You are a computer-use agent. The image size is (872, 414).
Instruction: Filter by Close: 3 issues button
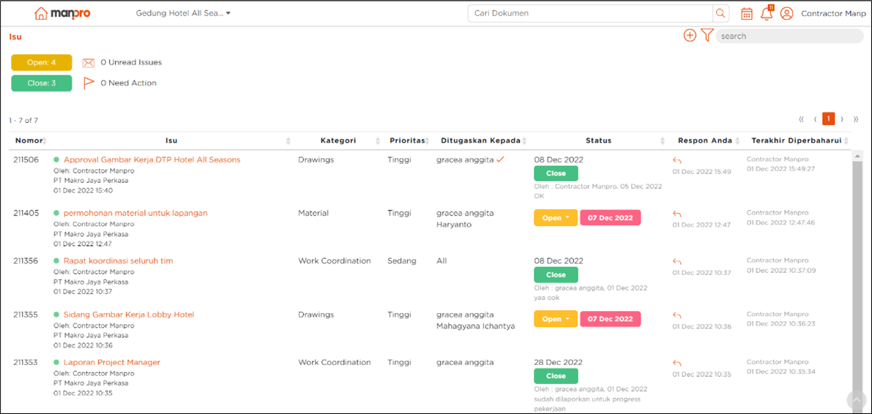(x=42, y=83)
